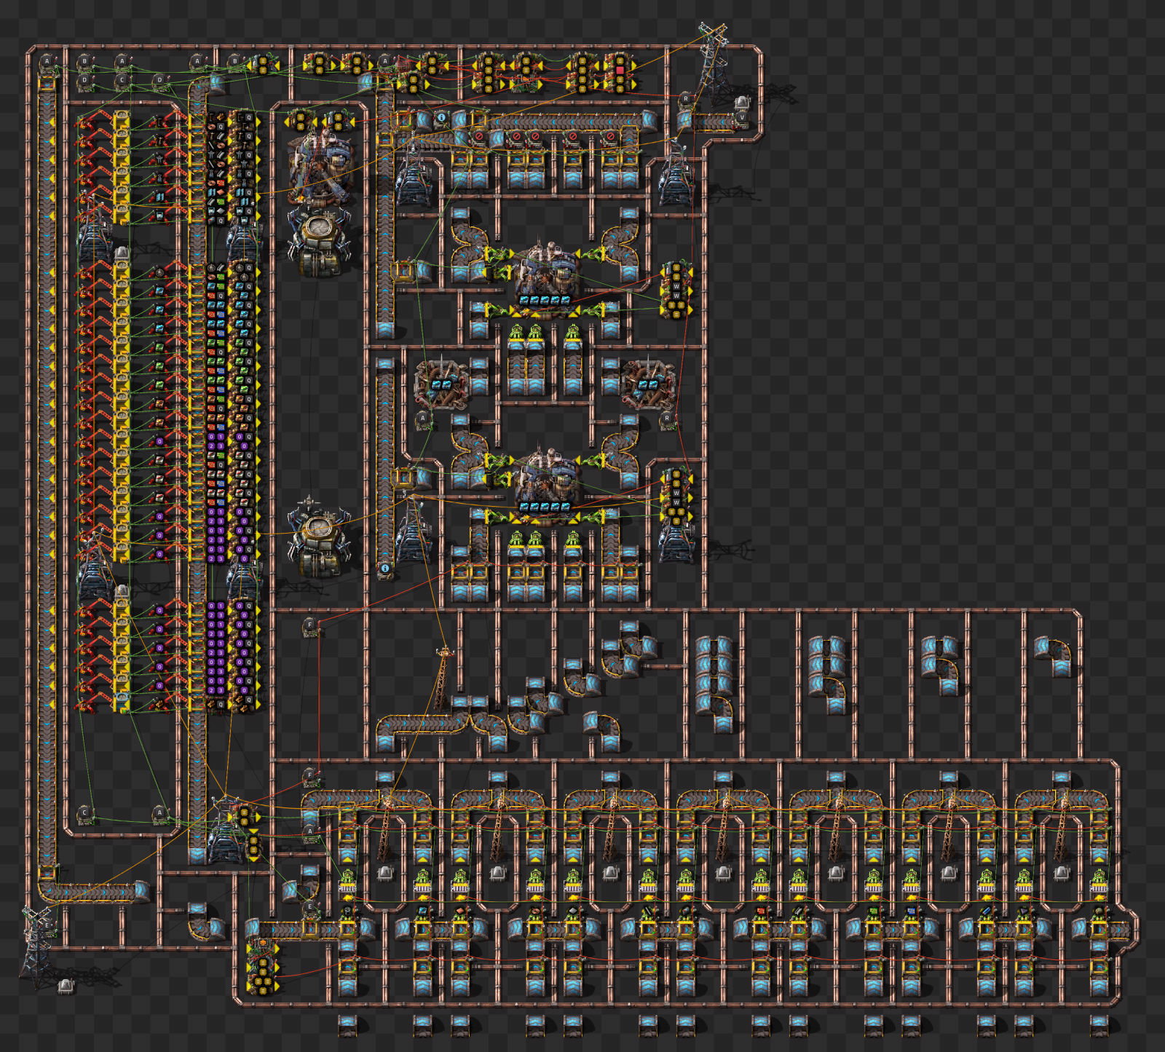Viewport: 1165px width, 1052px height.
Task: Click the info-icon combinator on the top belt line
Action: tap(441, 118)
